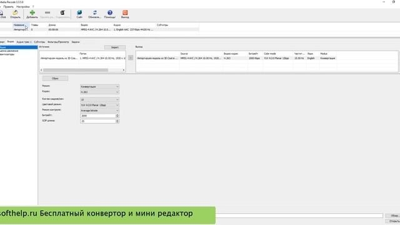
Task: Open the Сайт globe icon
Action: coord(79,12)
